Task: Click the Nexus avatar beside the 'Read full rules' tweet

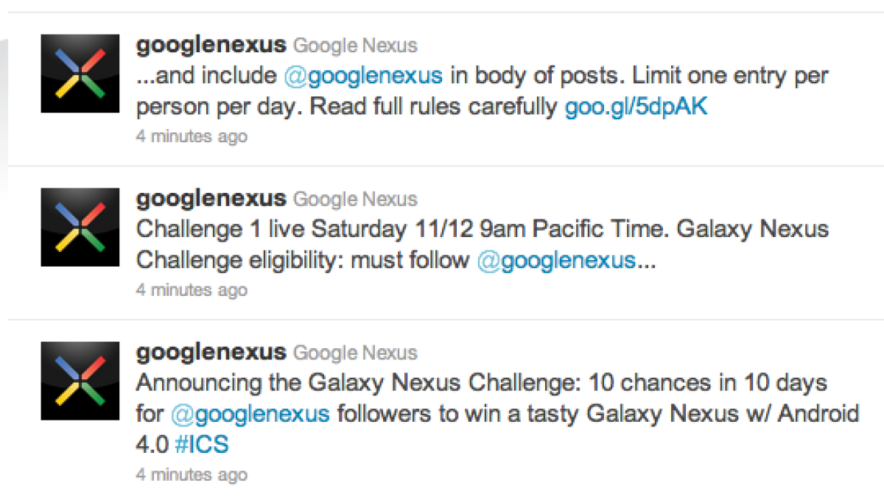Action: tap(80, 74)
